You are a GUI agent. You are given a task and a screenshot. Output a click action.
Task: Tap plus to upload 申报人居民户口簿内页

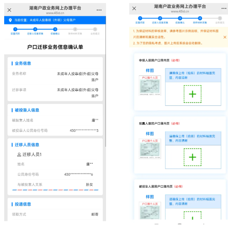pos(193,94)
